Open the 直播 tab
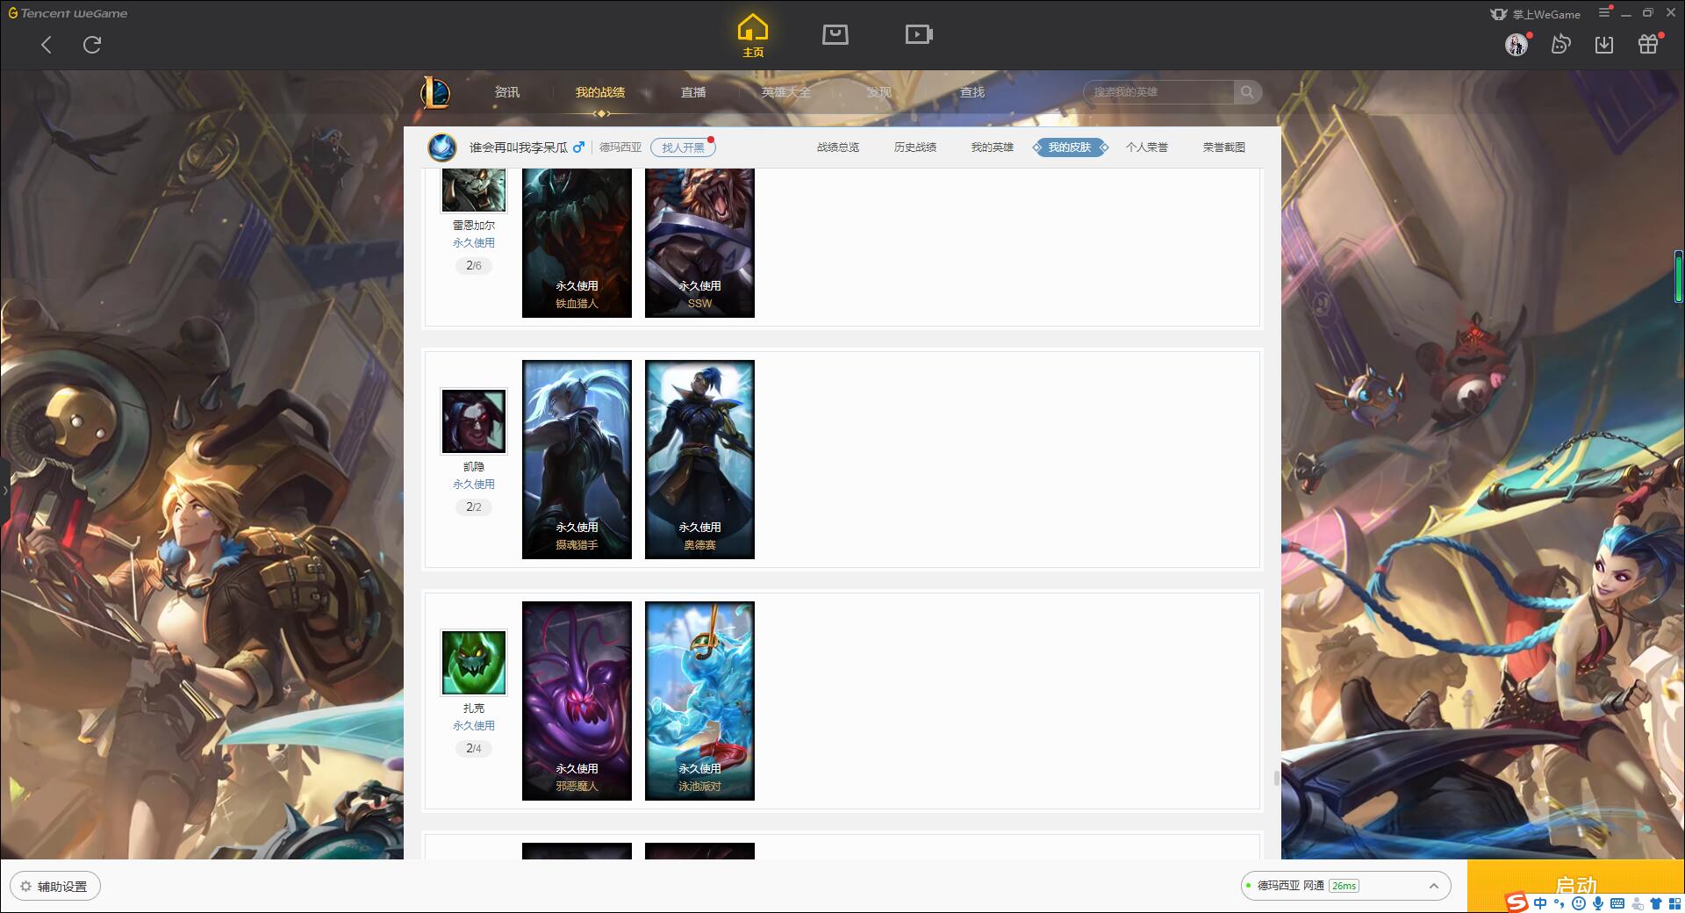Screen dimensions: 1685x913 coord(693,92)
